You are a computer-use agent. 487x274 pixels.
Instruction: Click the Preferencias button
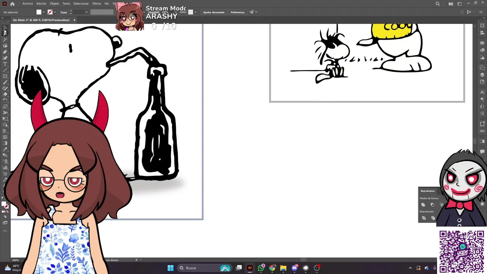pos(237,12)
